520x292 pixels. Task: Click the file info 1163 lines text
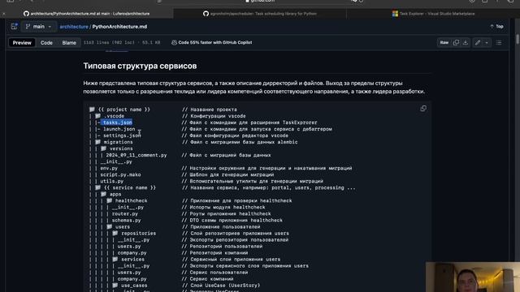(122, 42)
